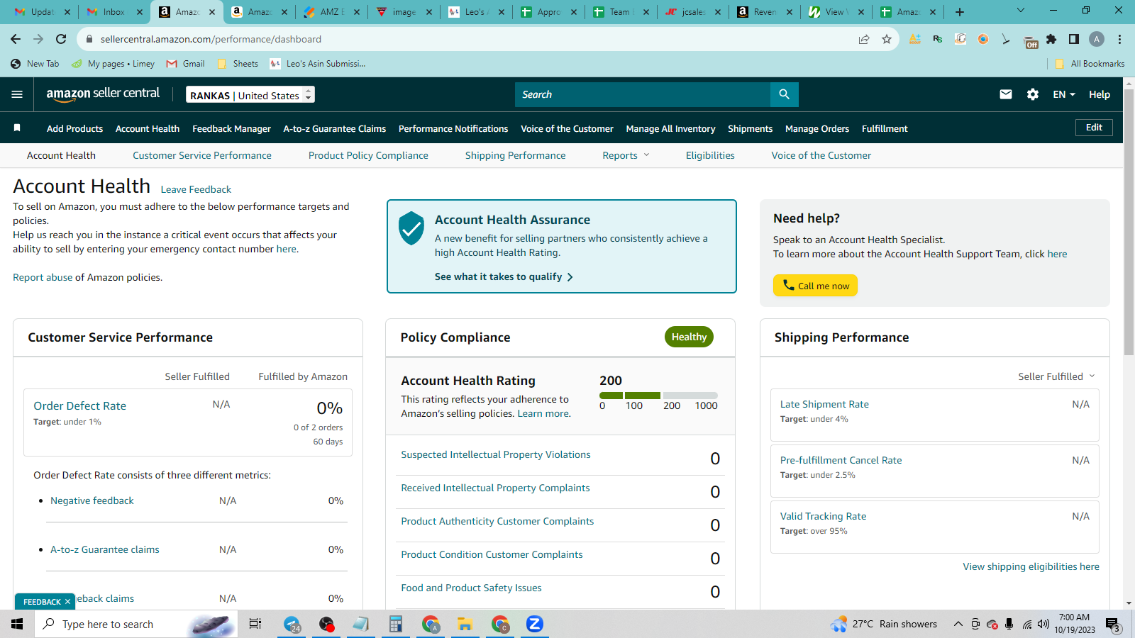
Task: Click the Windows taskbar search box
Action: (136, 624)
